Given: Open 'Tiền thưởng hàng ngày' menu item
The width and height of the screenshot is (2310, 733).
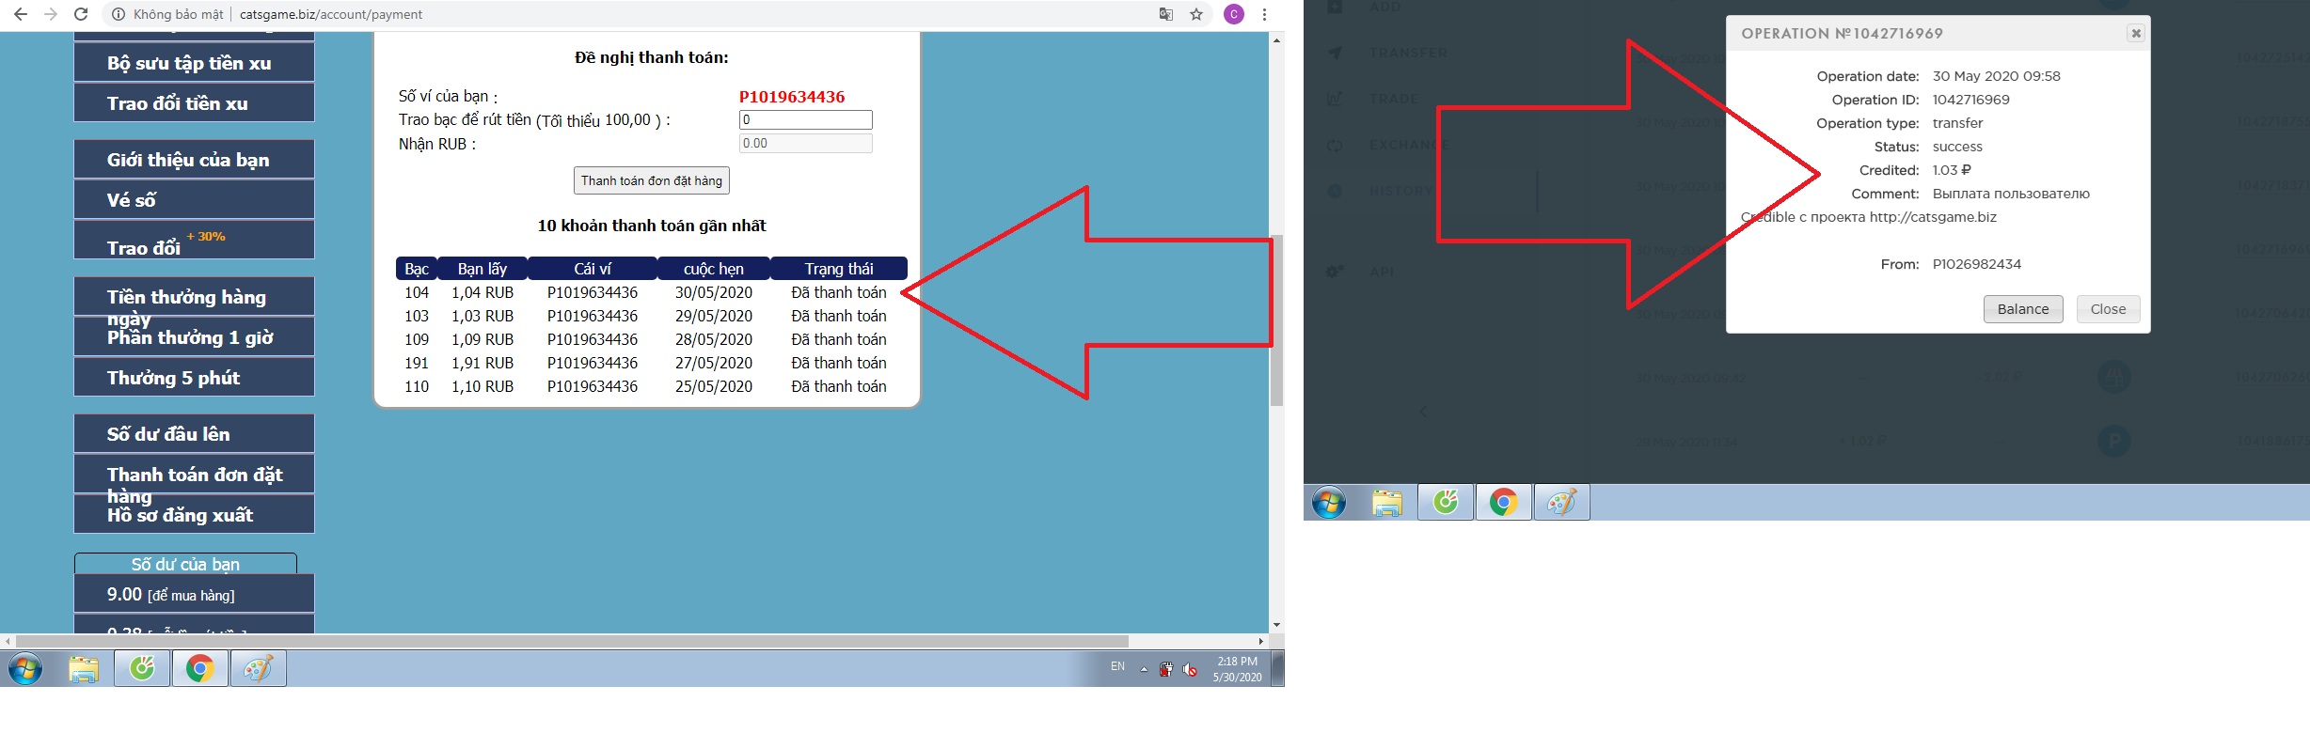Looking at the screenshot, I should (x=194, y=296).
